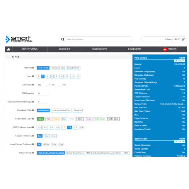Choose 1 layer option

click(38, 77)
